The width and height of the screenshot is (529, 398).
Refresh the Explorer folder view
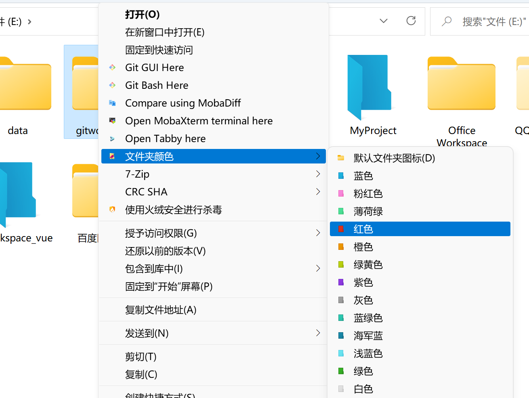click(x=411, y=21)
